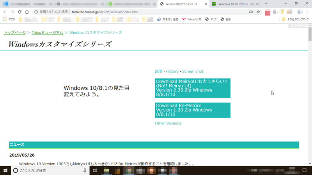Click the page vertical scrollbar thumb

coord(310,34)
